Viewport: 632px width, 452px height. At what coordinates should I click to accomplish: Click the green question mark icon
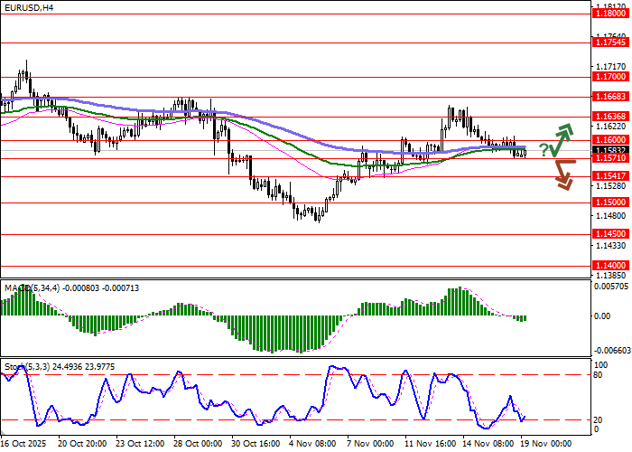tap(544, 149)
